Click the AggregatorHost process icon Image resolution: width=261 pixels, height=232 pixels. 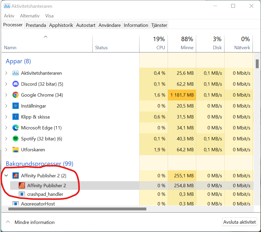pos(16,204)
